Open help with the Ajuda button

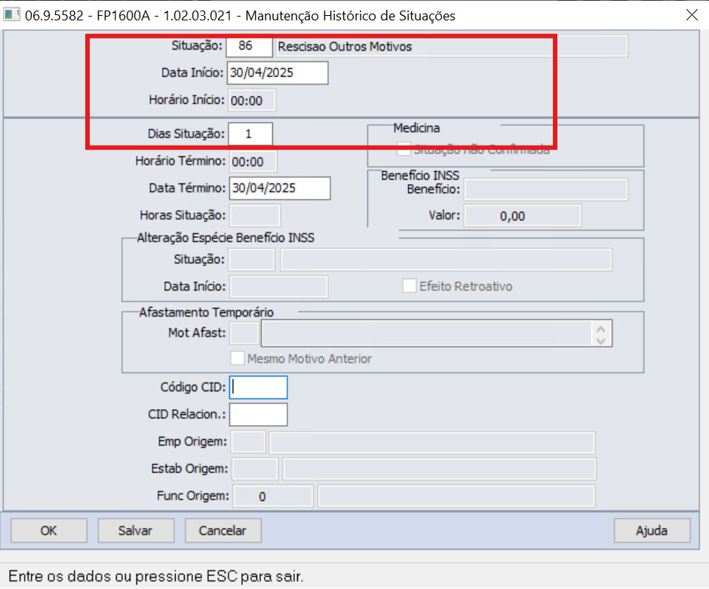coord(652,531)
